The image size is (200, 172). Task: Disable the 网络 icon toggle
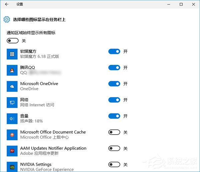(x=114, y=100)
